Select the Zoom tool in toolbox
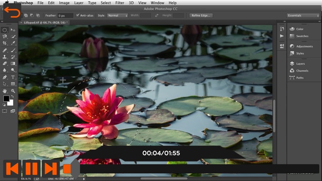Viewport: 322px width, 181px height. click(x=13, y=91)
